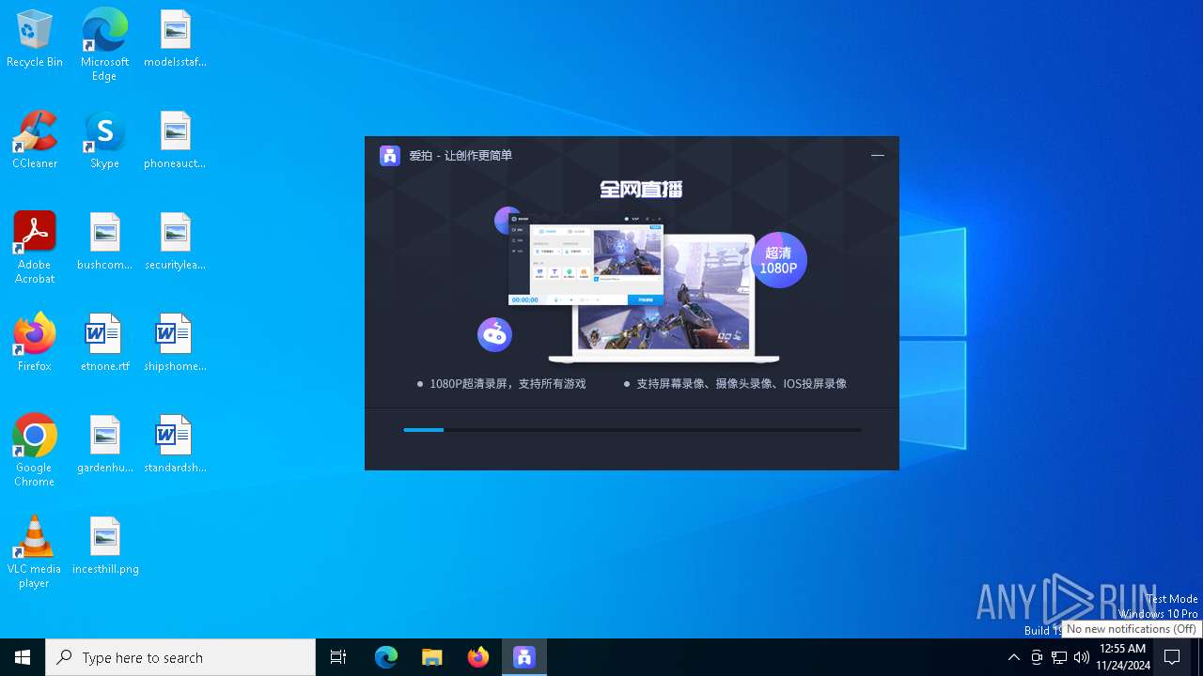Launch Microsoft Edge desktop shortcut
The image size is (1203, 676).
(104, 44)
